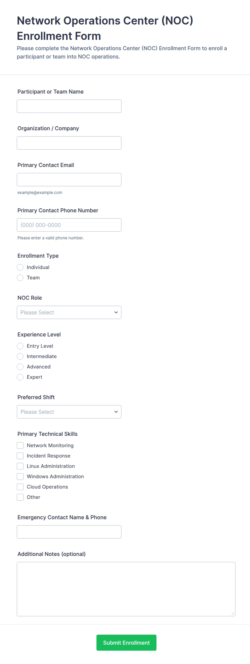Select Entry Level experience
The height and width of the screenshot is (664, 250).
(20, 346)
